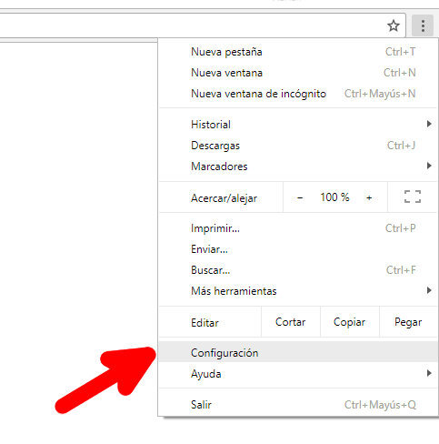Screen dimensions: 439x444
Task: Select Salir to quit Chrome
Action: 298,405
